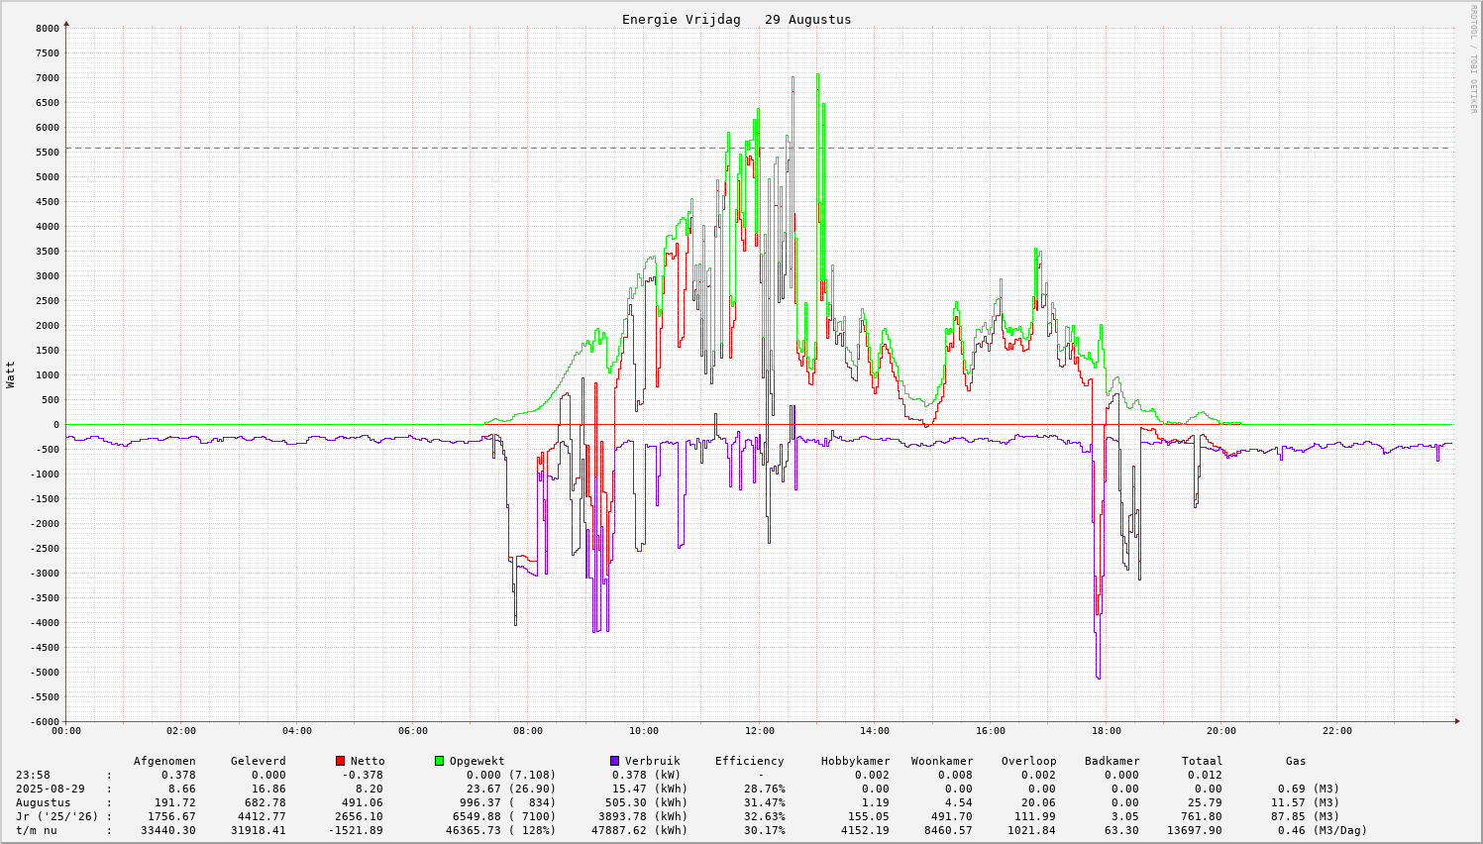Click the 28.76% efficiency value

(x=764, y=789)
